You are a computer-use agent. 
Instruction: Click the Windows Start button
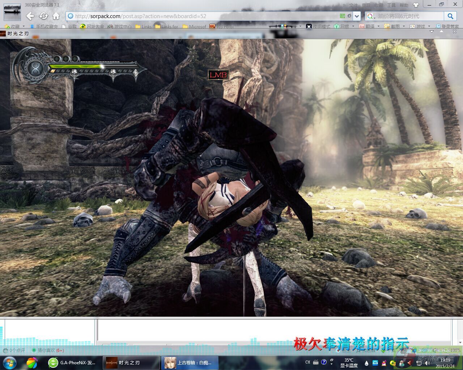[10, 362]
